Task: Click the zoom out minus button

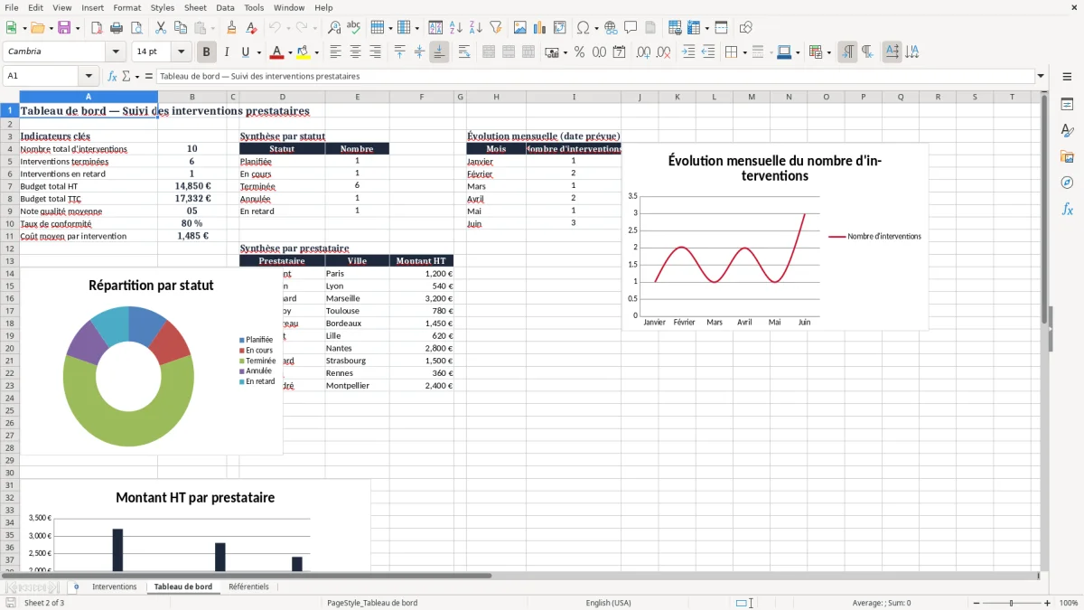Action: point(976,603)
